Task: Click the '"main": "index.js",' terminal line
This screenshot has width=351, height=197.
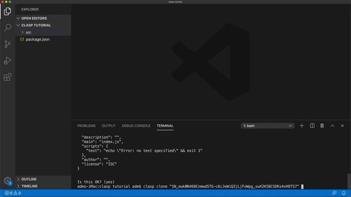Action: [103, 142]
